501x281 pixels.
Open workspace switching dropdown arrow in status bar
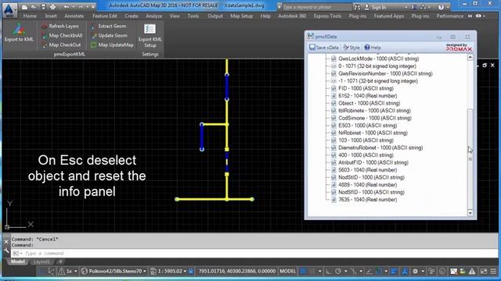coord(423,272)
